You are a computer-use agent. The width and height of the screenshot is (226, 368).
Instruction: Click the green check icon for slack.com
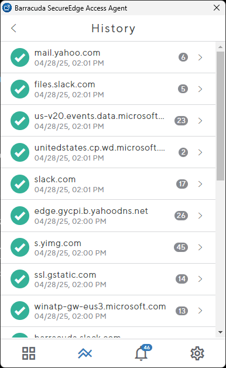point(20,184)
